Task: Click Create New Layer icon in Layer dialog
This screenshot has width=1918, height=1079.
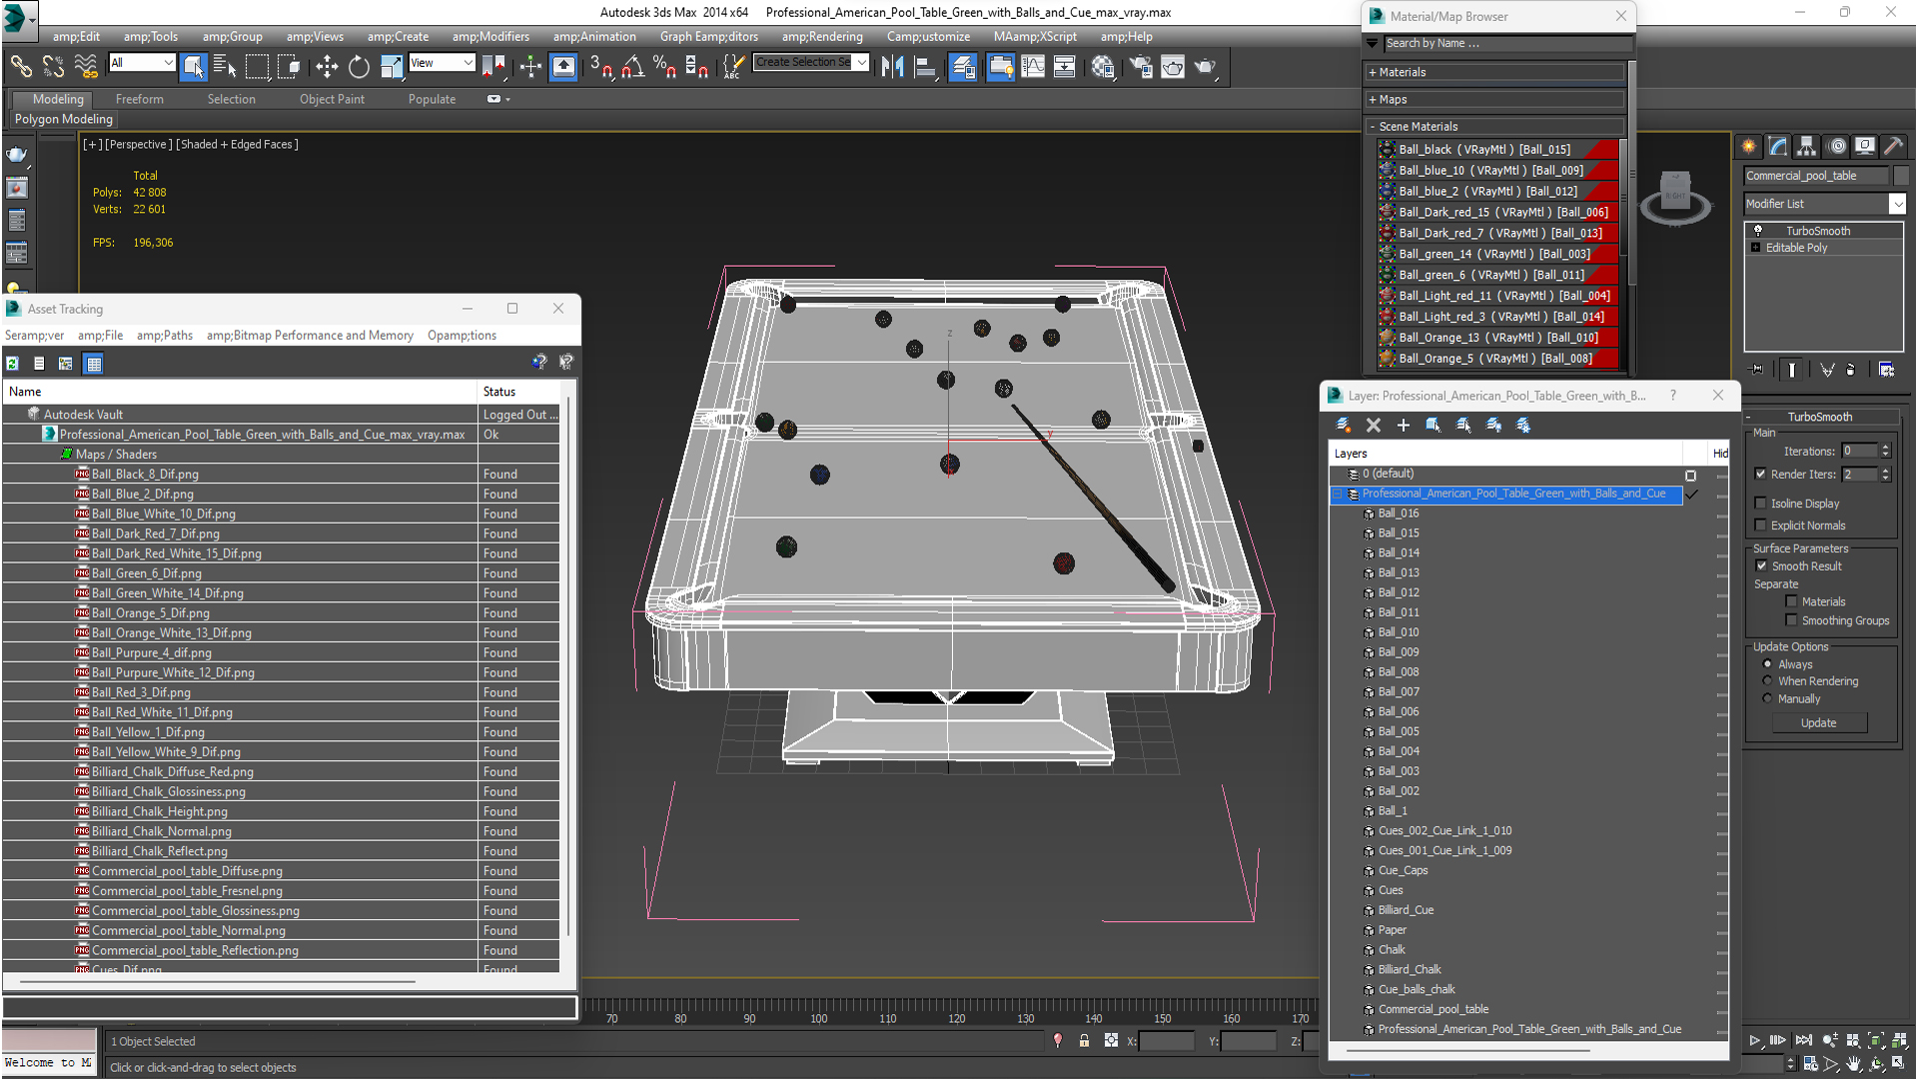Action: (x=1344, y=425)
